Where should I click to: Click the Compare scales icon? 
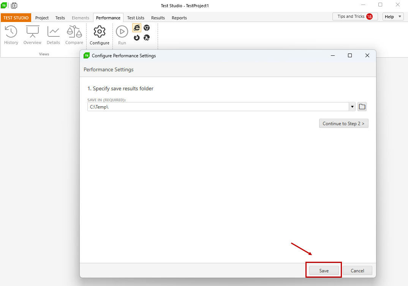point(74,32)
